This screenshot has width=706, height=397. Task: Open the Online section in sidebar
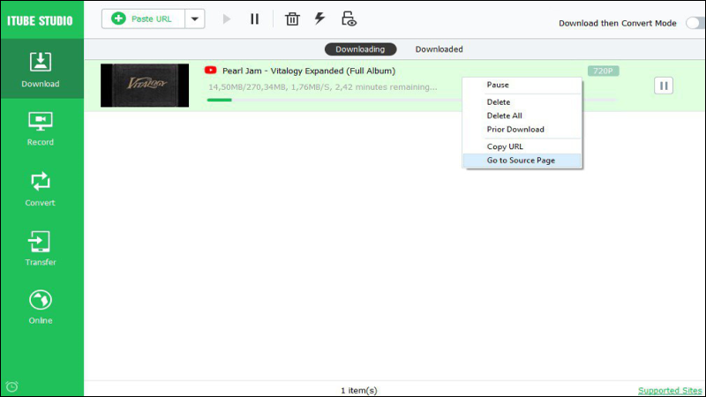(41, 307)
